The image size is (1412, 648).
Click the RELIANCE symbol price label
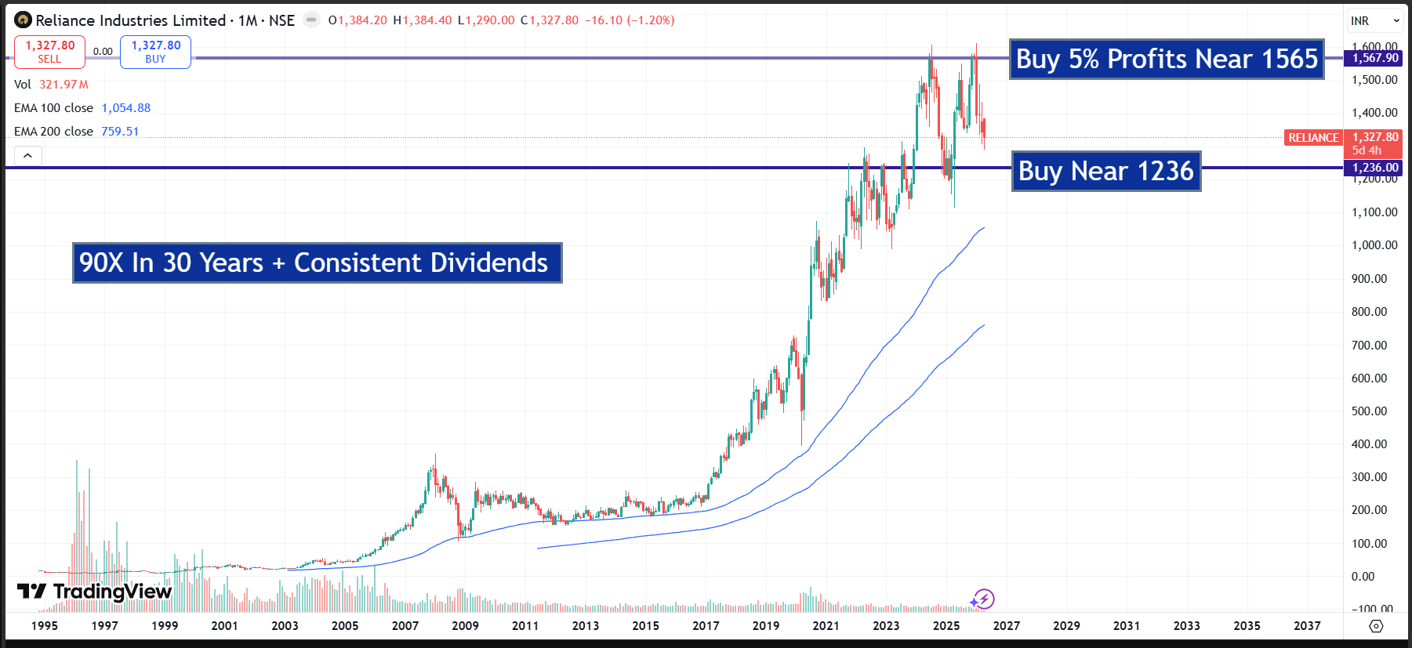tap(1314, 138)
